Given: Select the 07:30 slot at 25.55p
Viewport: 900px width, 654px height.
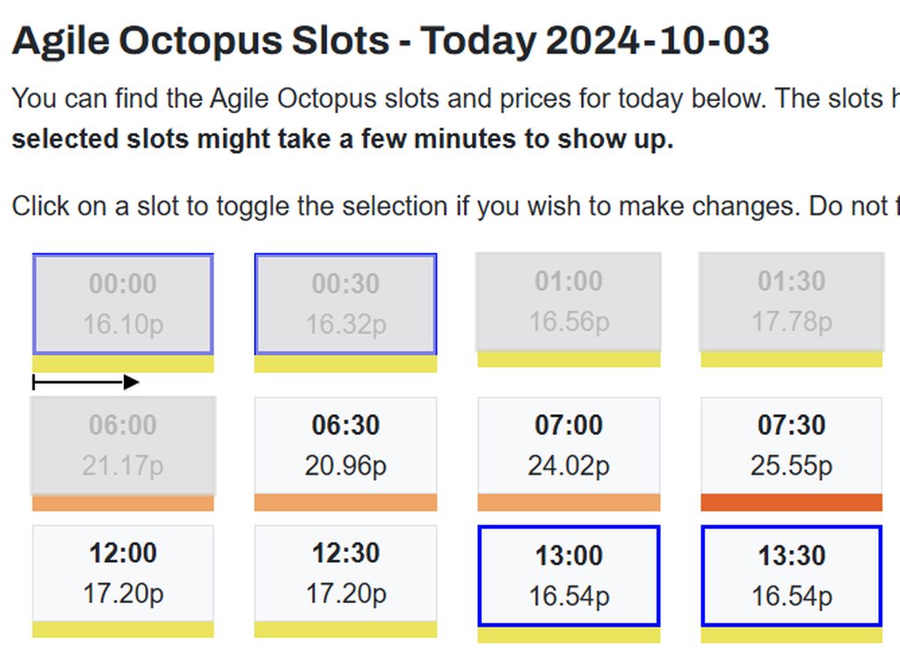Looking at the screenshot, I should pos(791,445).
